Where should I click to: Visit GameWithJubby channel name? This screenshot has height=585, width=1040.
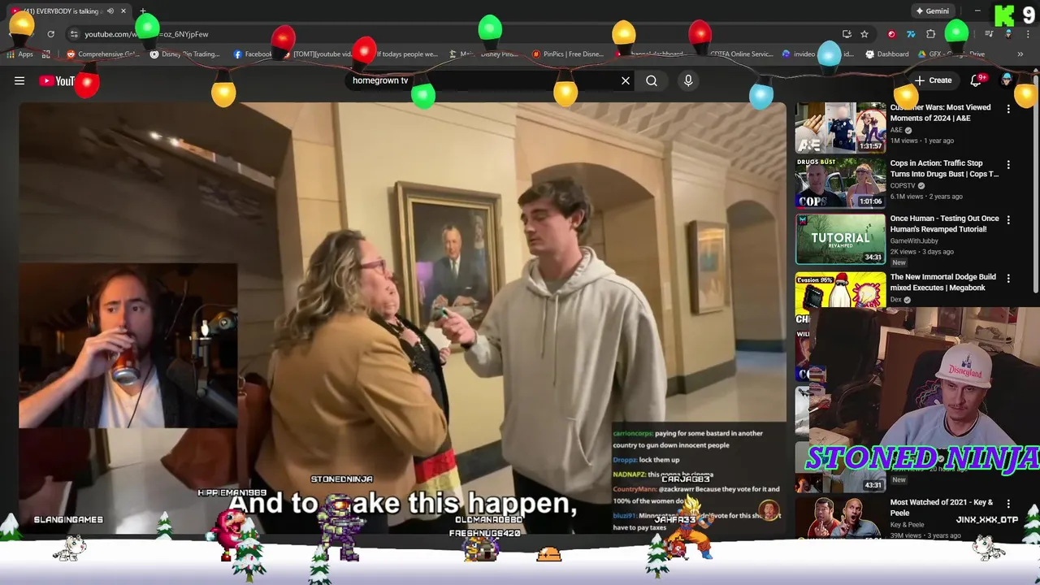coord(914,240)
